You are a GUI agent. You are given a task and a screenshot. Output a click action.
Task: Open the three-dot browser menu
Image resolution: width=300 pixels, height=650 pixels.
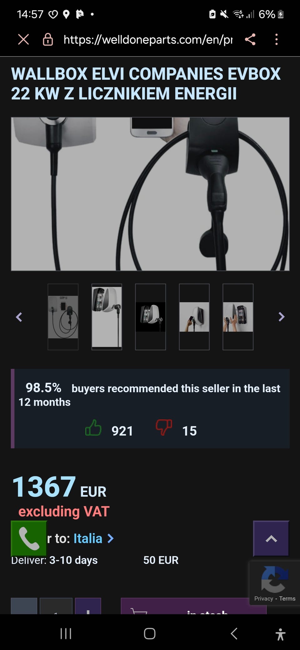pyautogui.click(x=276, y=40)
